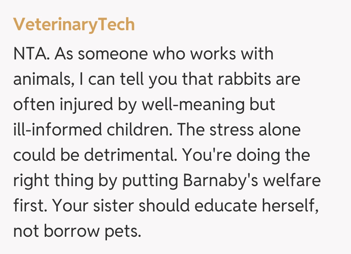Click the NTA verdict at comment start
The height and width of the screenshot is (254, 351).
click(x=31, y=54)
